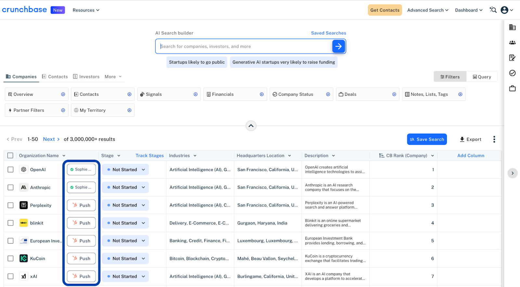Open the Saved Searches link
The height and width of the screenshot is (287, 520).
point(329,33)
